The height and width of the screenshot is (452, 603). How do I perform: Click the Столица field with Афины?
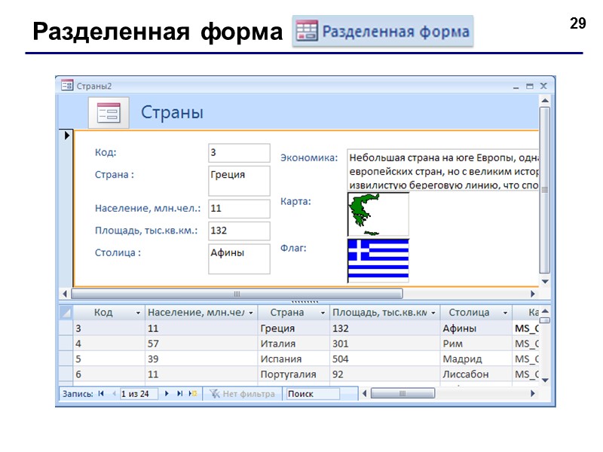239,258
